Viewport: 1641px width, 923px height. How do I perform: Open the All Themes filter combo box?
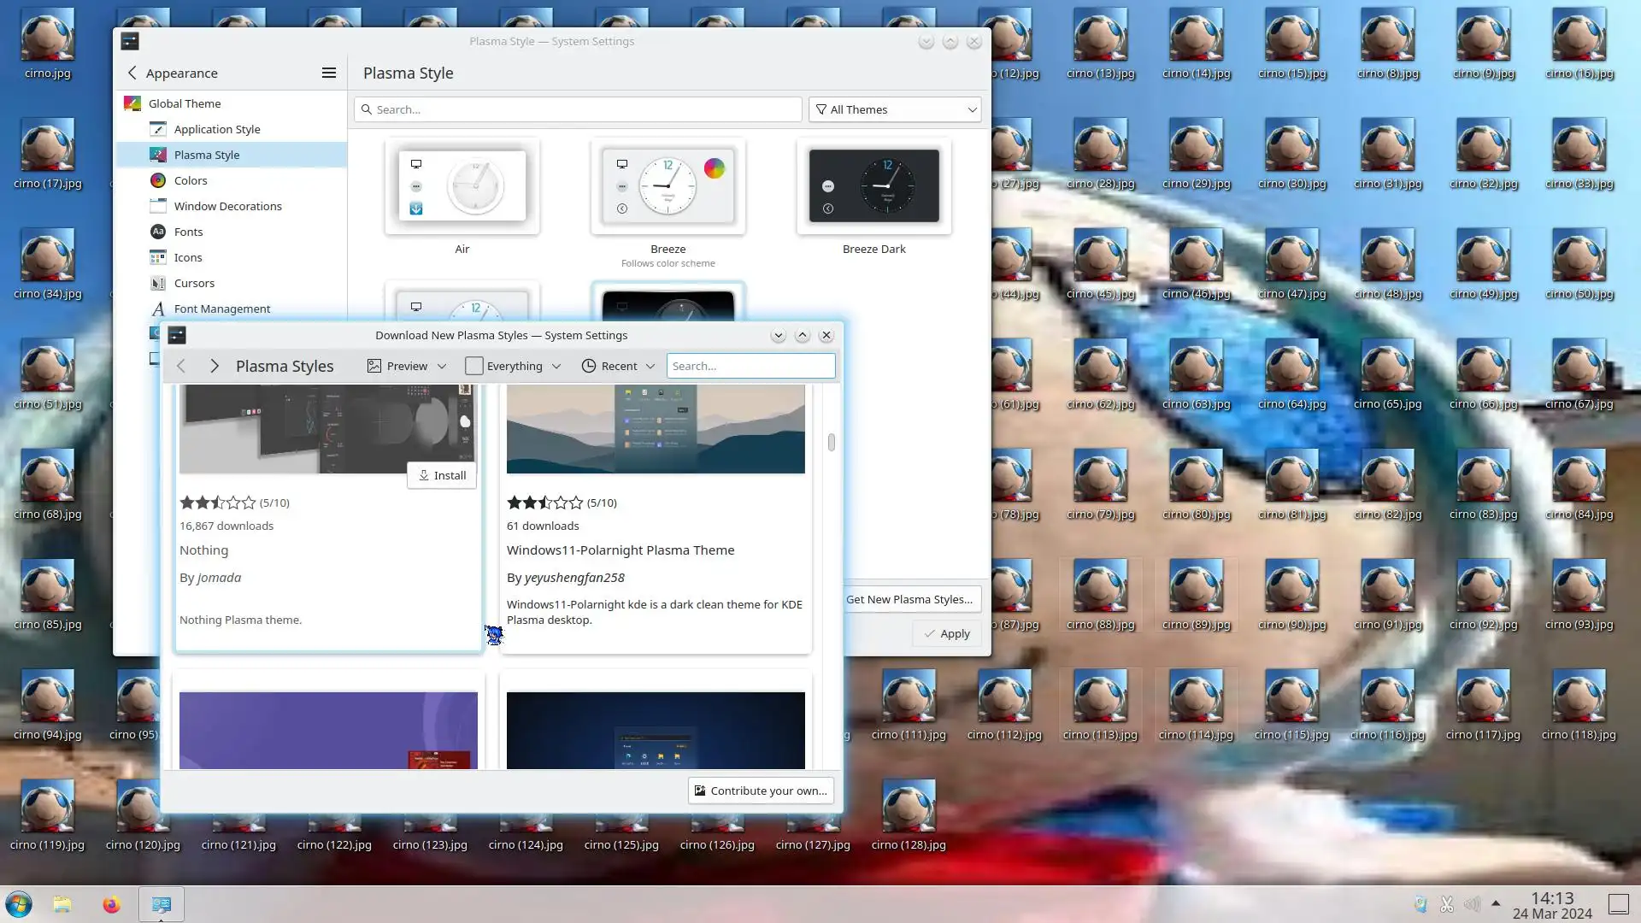coord(895,109)
